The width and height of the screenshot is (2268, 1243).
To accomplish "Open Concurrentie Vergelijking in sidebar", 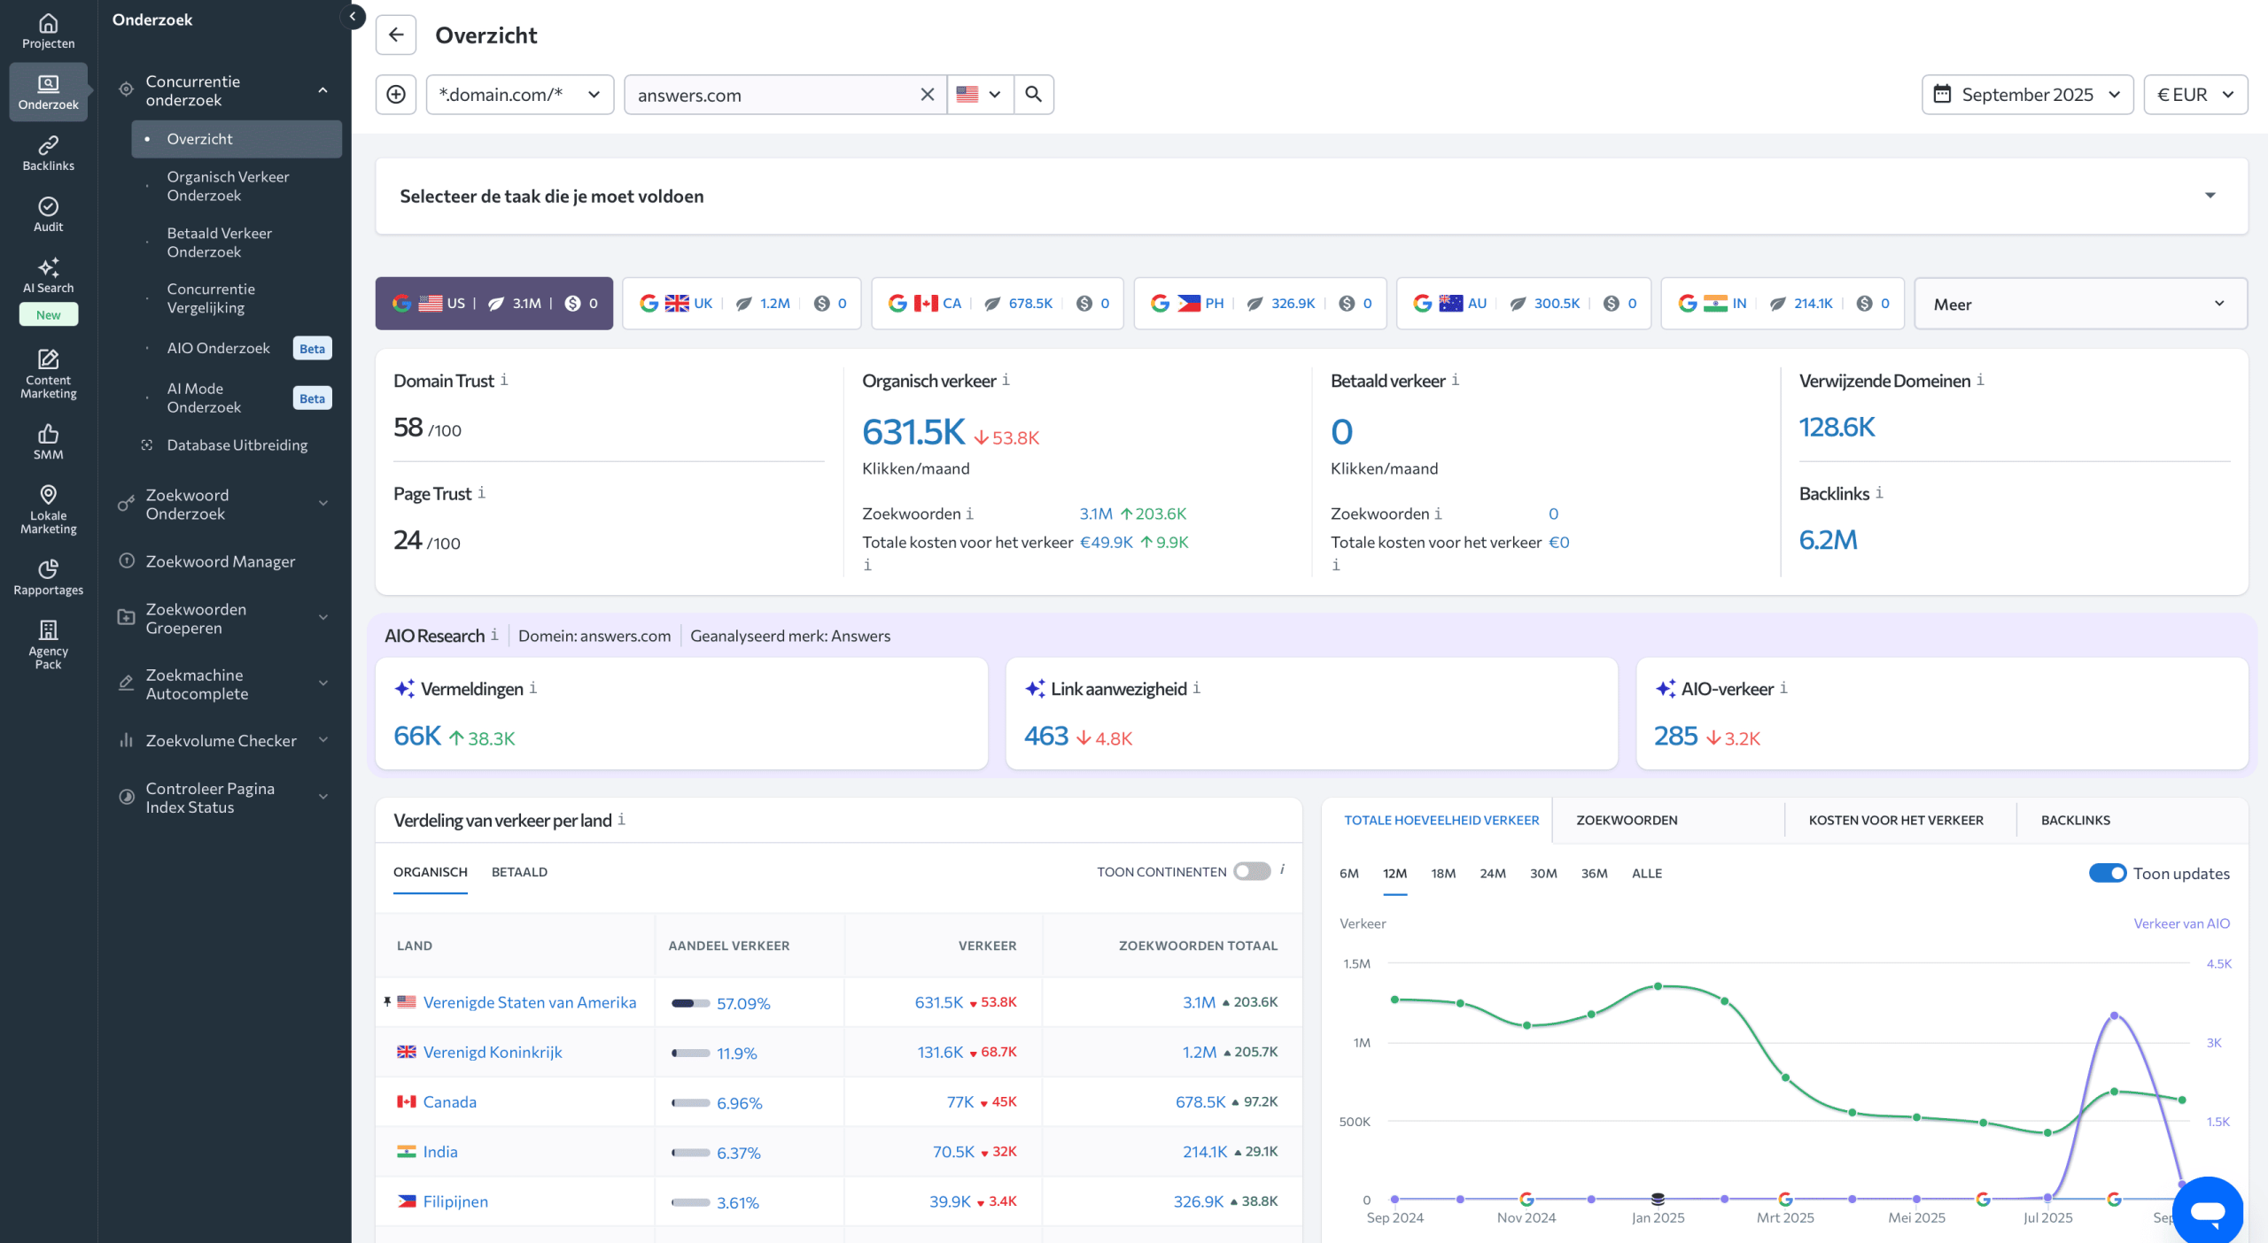I will pyautogui.click(x=211, y=298).
